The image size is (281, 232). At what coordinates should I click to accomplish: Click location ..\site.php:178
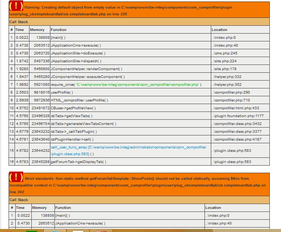click(x=224, y=69)
